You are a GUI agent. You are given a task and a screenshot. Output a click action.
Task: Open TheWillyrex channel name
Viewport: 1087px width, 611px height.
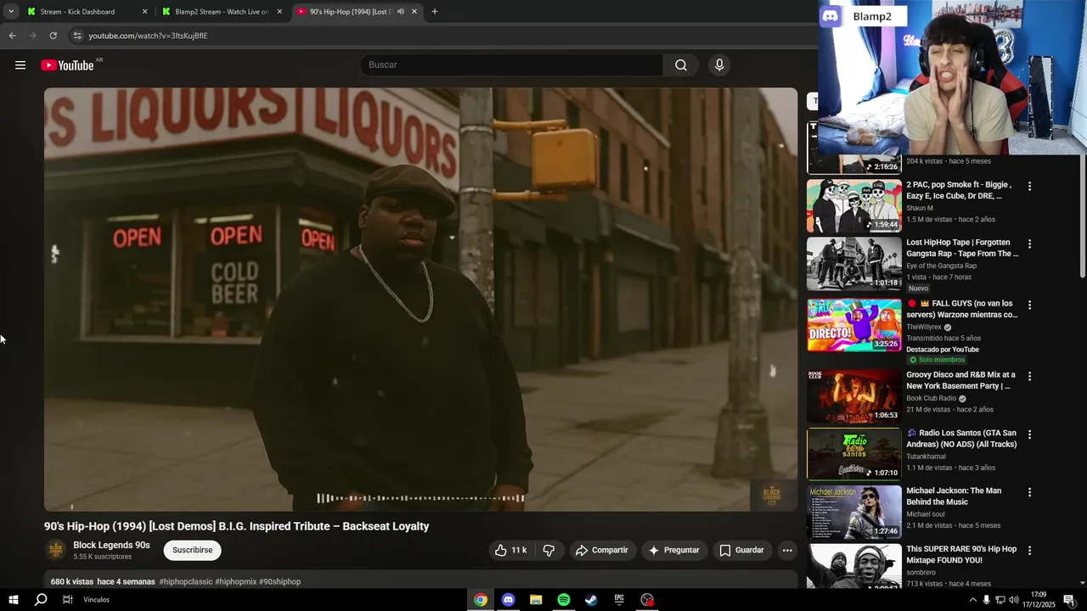[924, 327]
